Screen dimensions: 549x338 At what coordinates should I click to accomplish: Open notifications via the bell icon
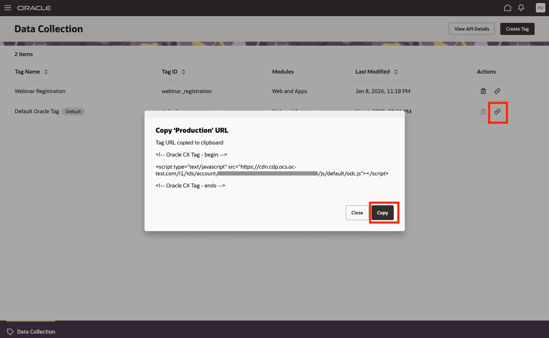click(x=521, y=7)
